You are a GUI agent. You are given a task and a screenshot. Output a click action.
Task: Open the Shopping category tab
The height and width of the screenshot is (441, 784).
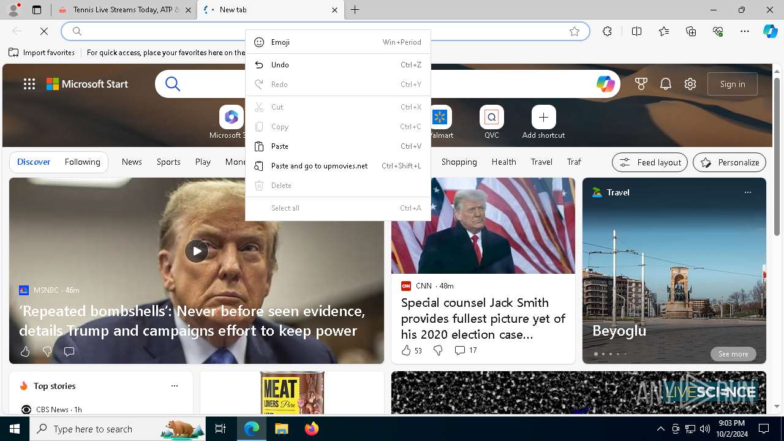pos(459,162)
